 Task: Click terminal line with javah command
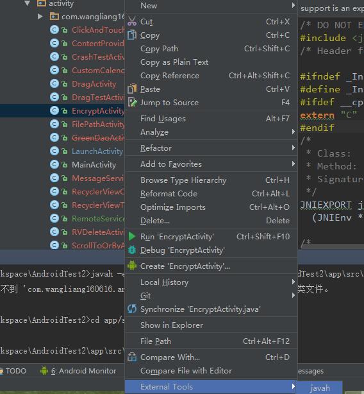62,273
